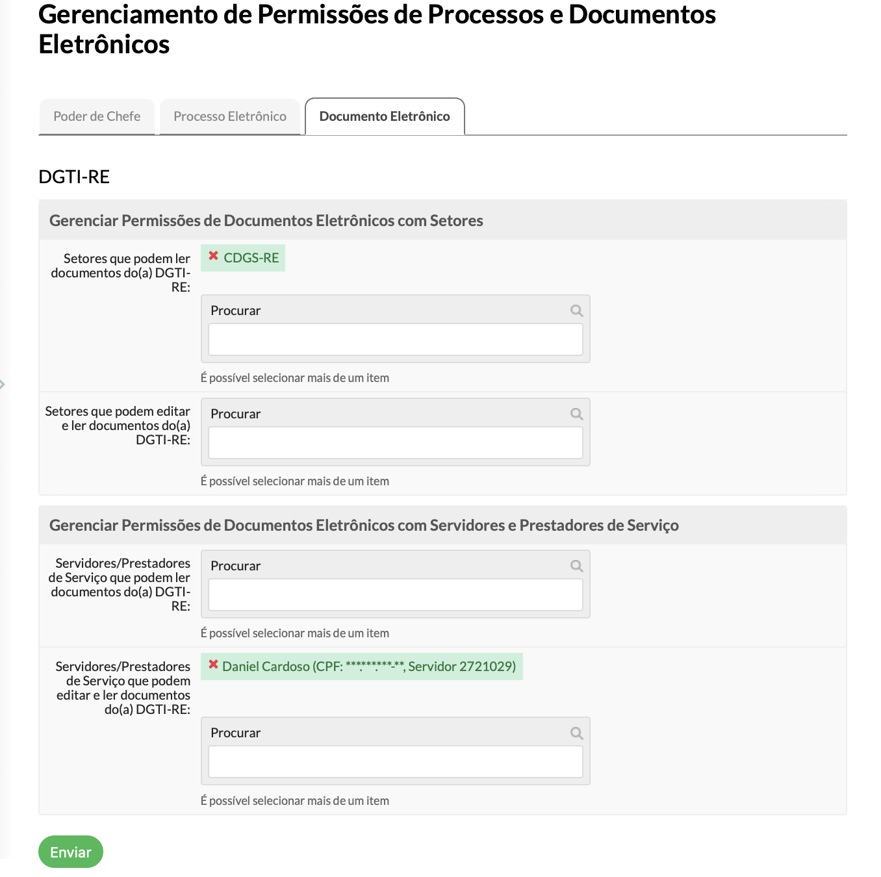Click the green chevron on the left edge

click(3, 384)
